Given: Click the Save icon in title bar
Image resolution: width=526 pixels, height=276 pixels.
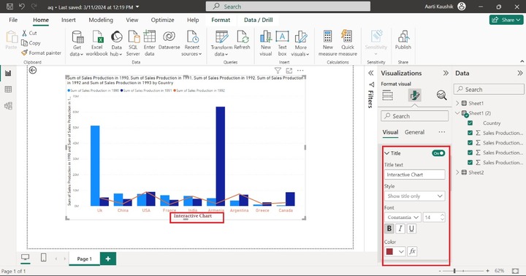Looking at the screenshot, I should (9, 7).
